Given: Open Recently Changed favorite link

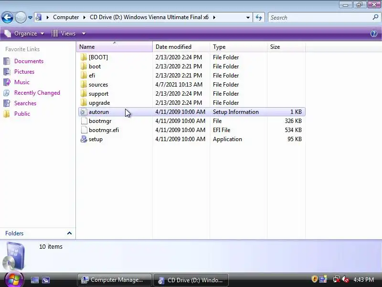Looking at the screenshot, I should pos(37,93).
